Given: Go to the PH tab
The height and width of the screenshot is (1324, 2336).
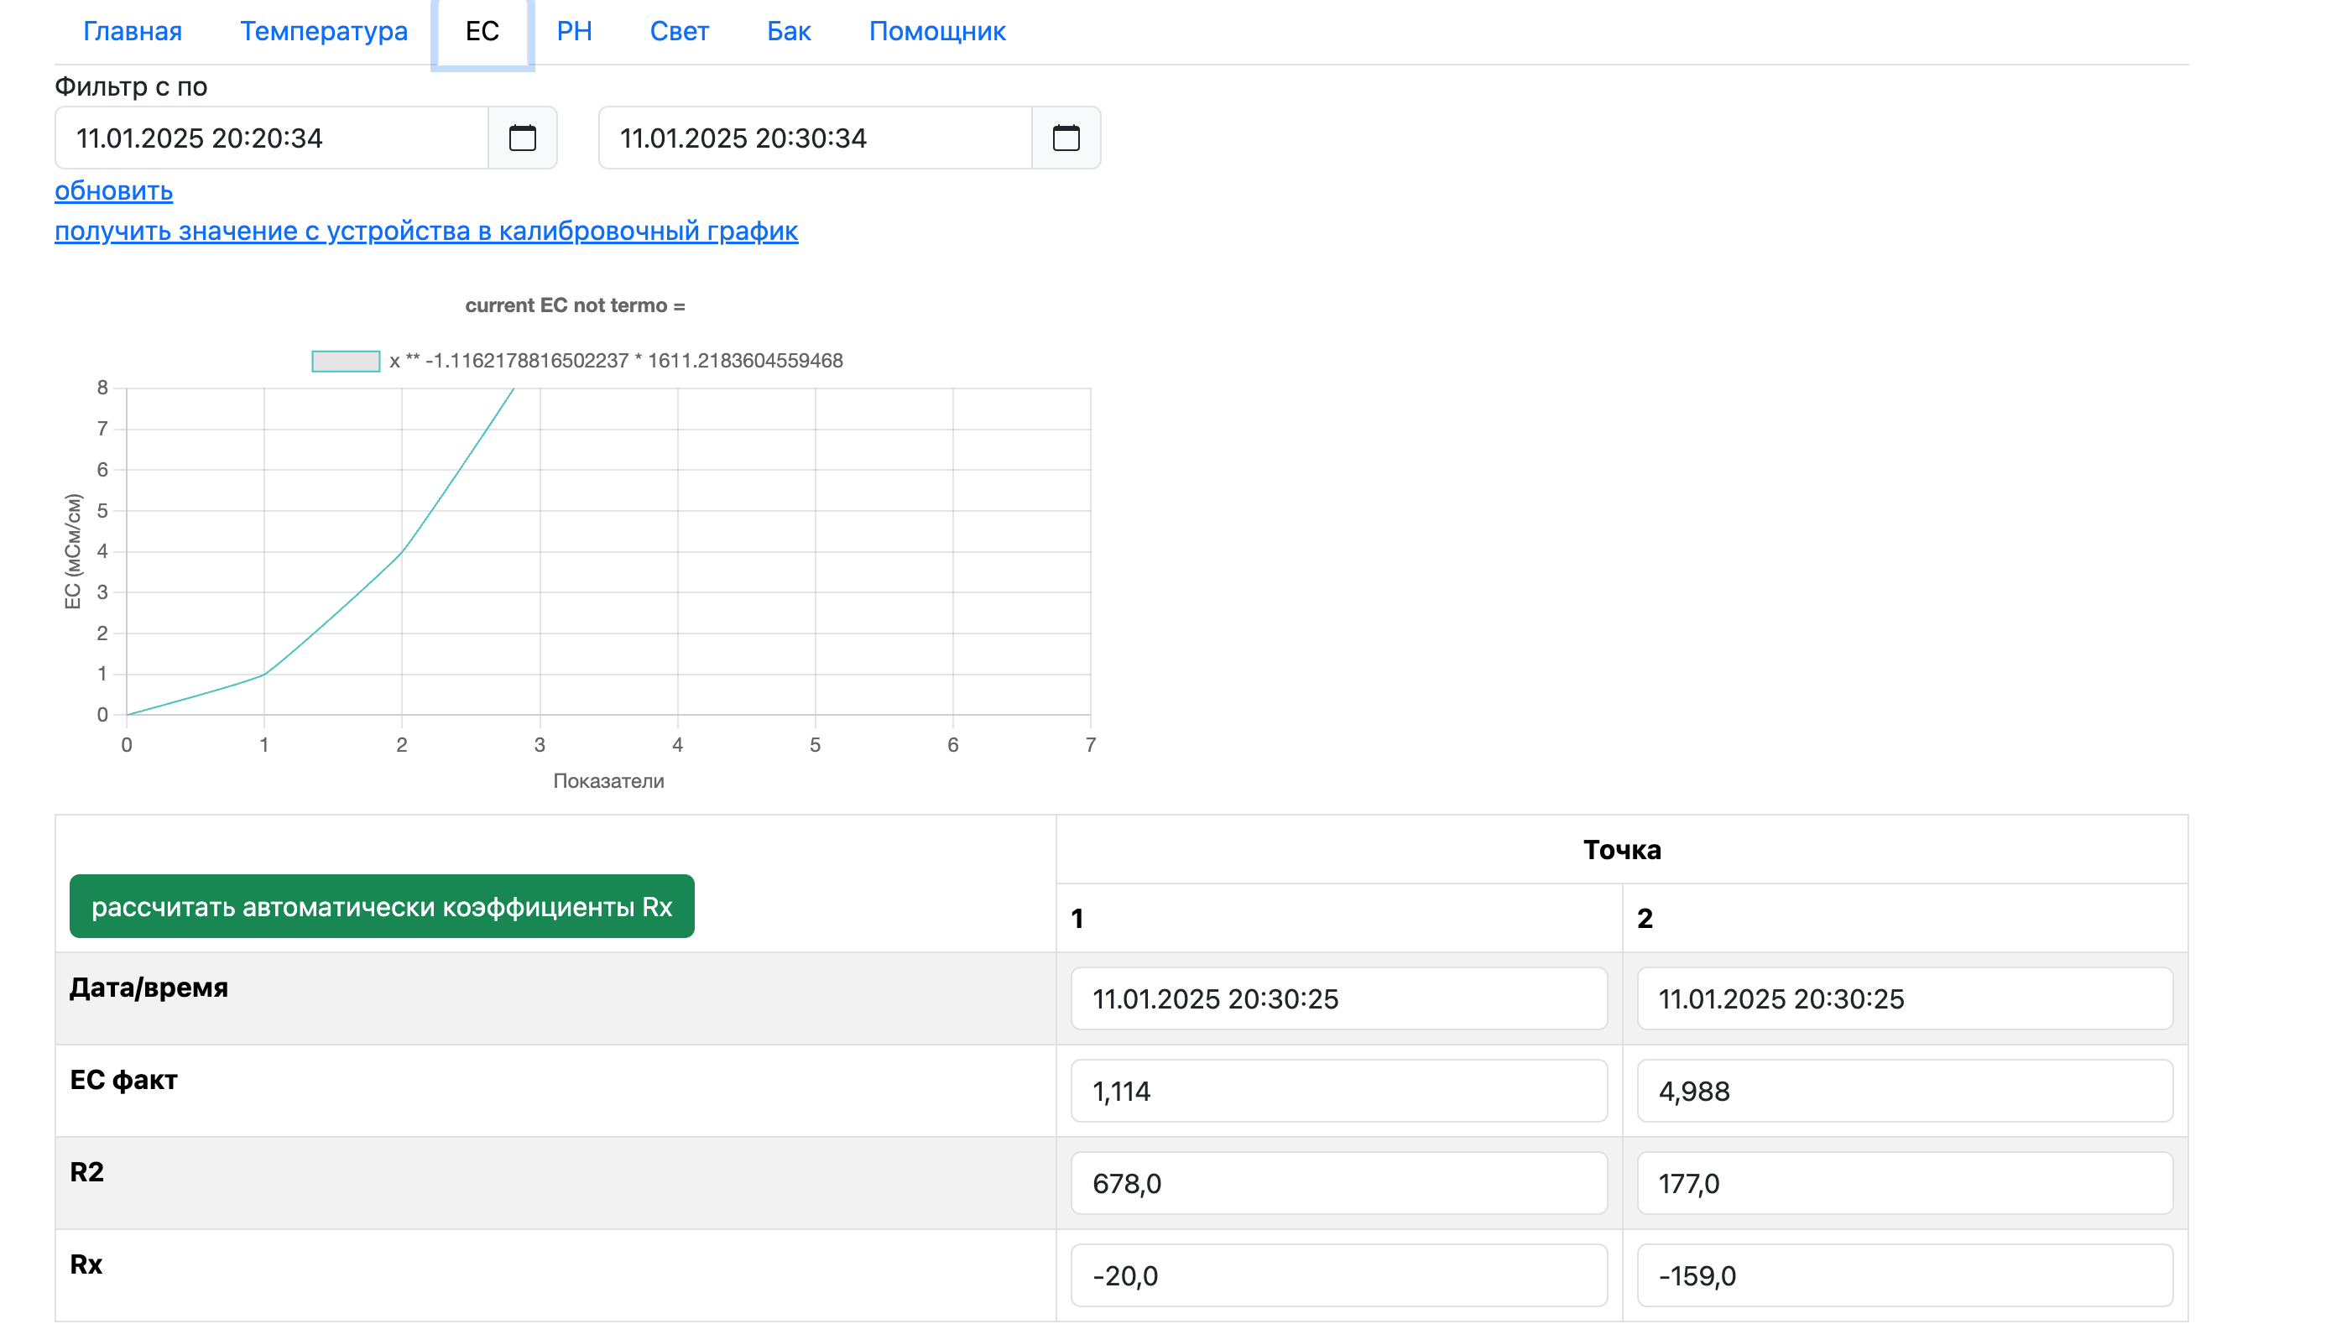Looking at the screenshot, I should pos(574,32).
